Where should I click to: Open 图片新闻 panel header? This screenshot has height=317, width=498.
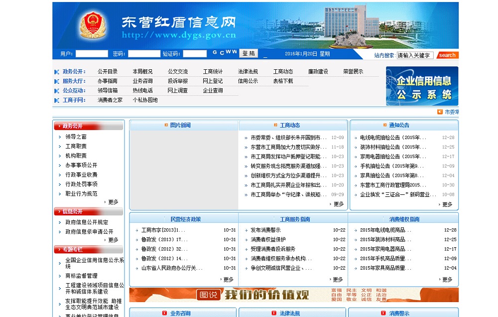click(180, 125)
